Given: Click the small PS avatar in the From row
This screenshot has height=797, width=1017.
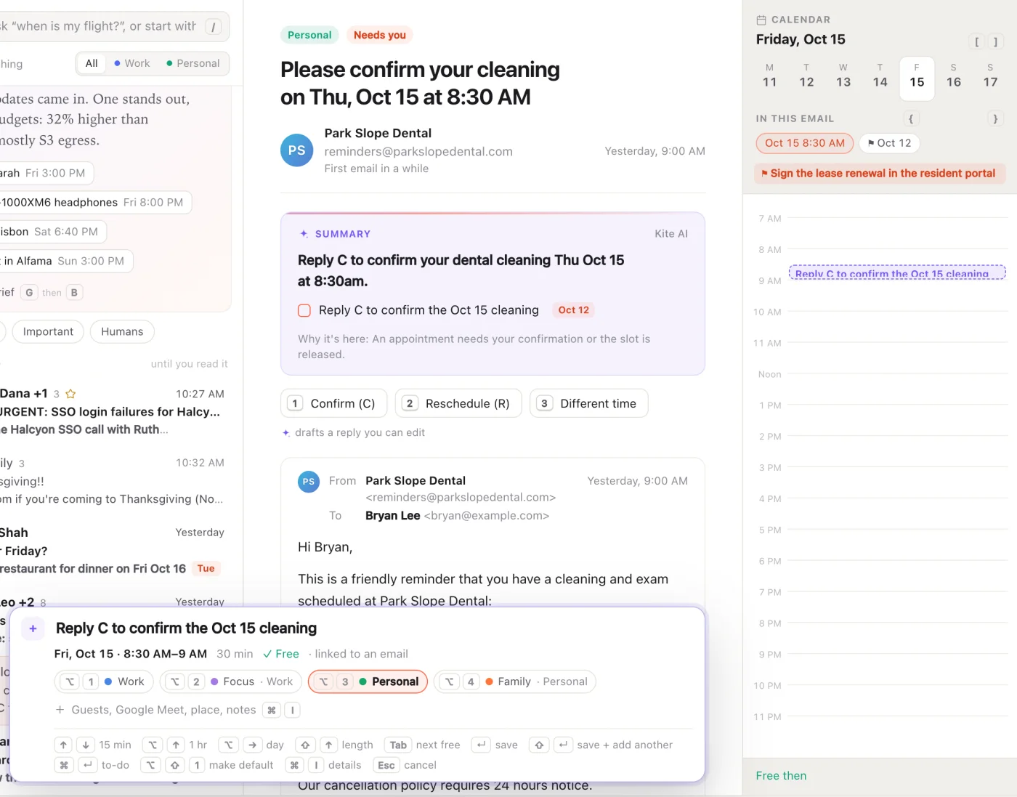Looking at the screenshot, I should 309,482.
